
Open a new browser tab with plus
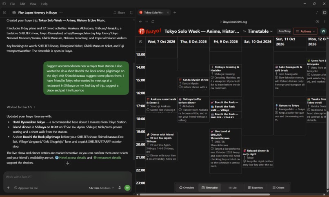(175, 13)
